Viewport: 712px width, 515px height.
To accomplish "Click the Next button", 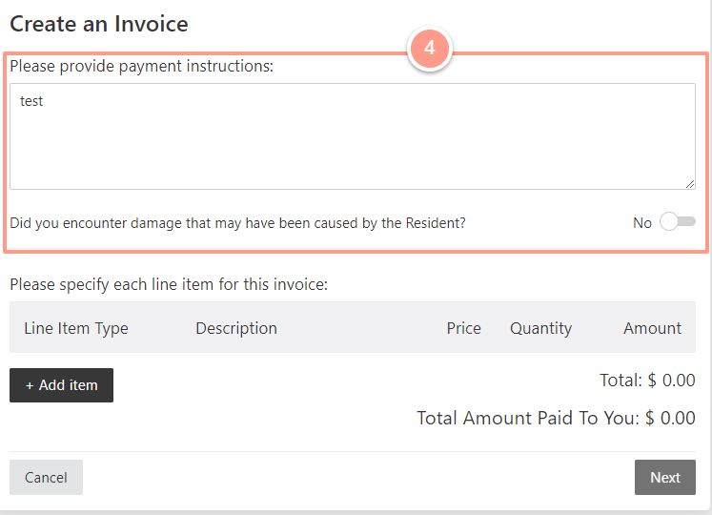I will tap(664, 477).
